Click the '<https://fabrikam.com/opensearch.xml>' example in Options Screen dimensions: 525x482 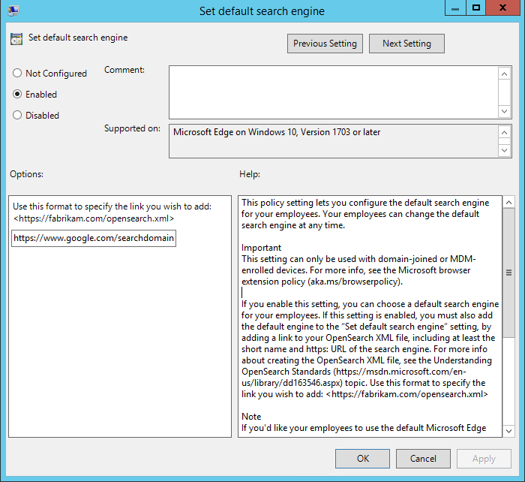[x=94, y=218]
